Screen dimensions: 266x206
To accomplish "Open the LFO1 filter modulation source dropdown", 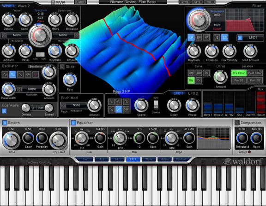I will pos(250,38).
